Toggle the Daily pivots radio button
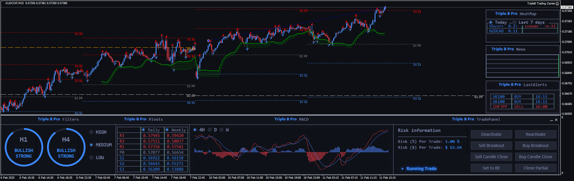 [x=143, y=130]
